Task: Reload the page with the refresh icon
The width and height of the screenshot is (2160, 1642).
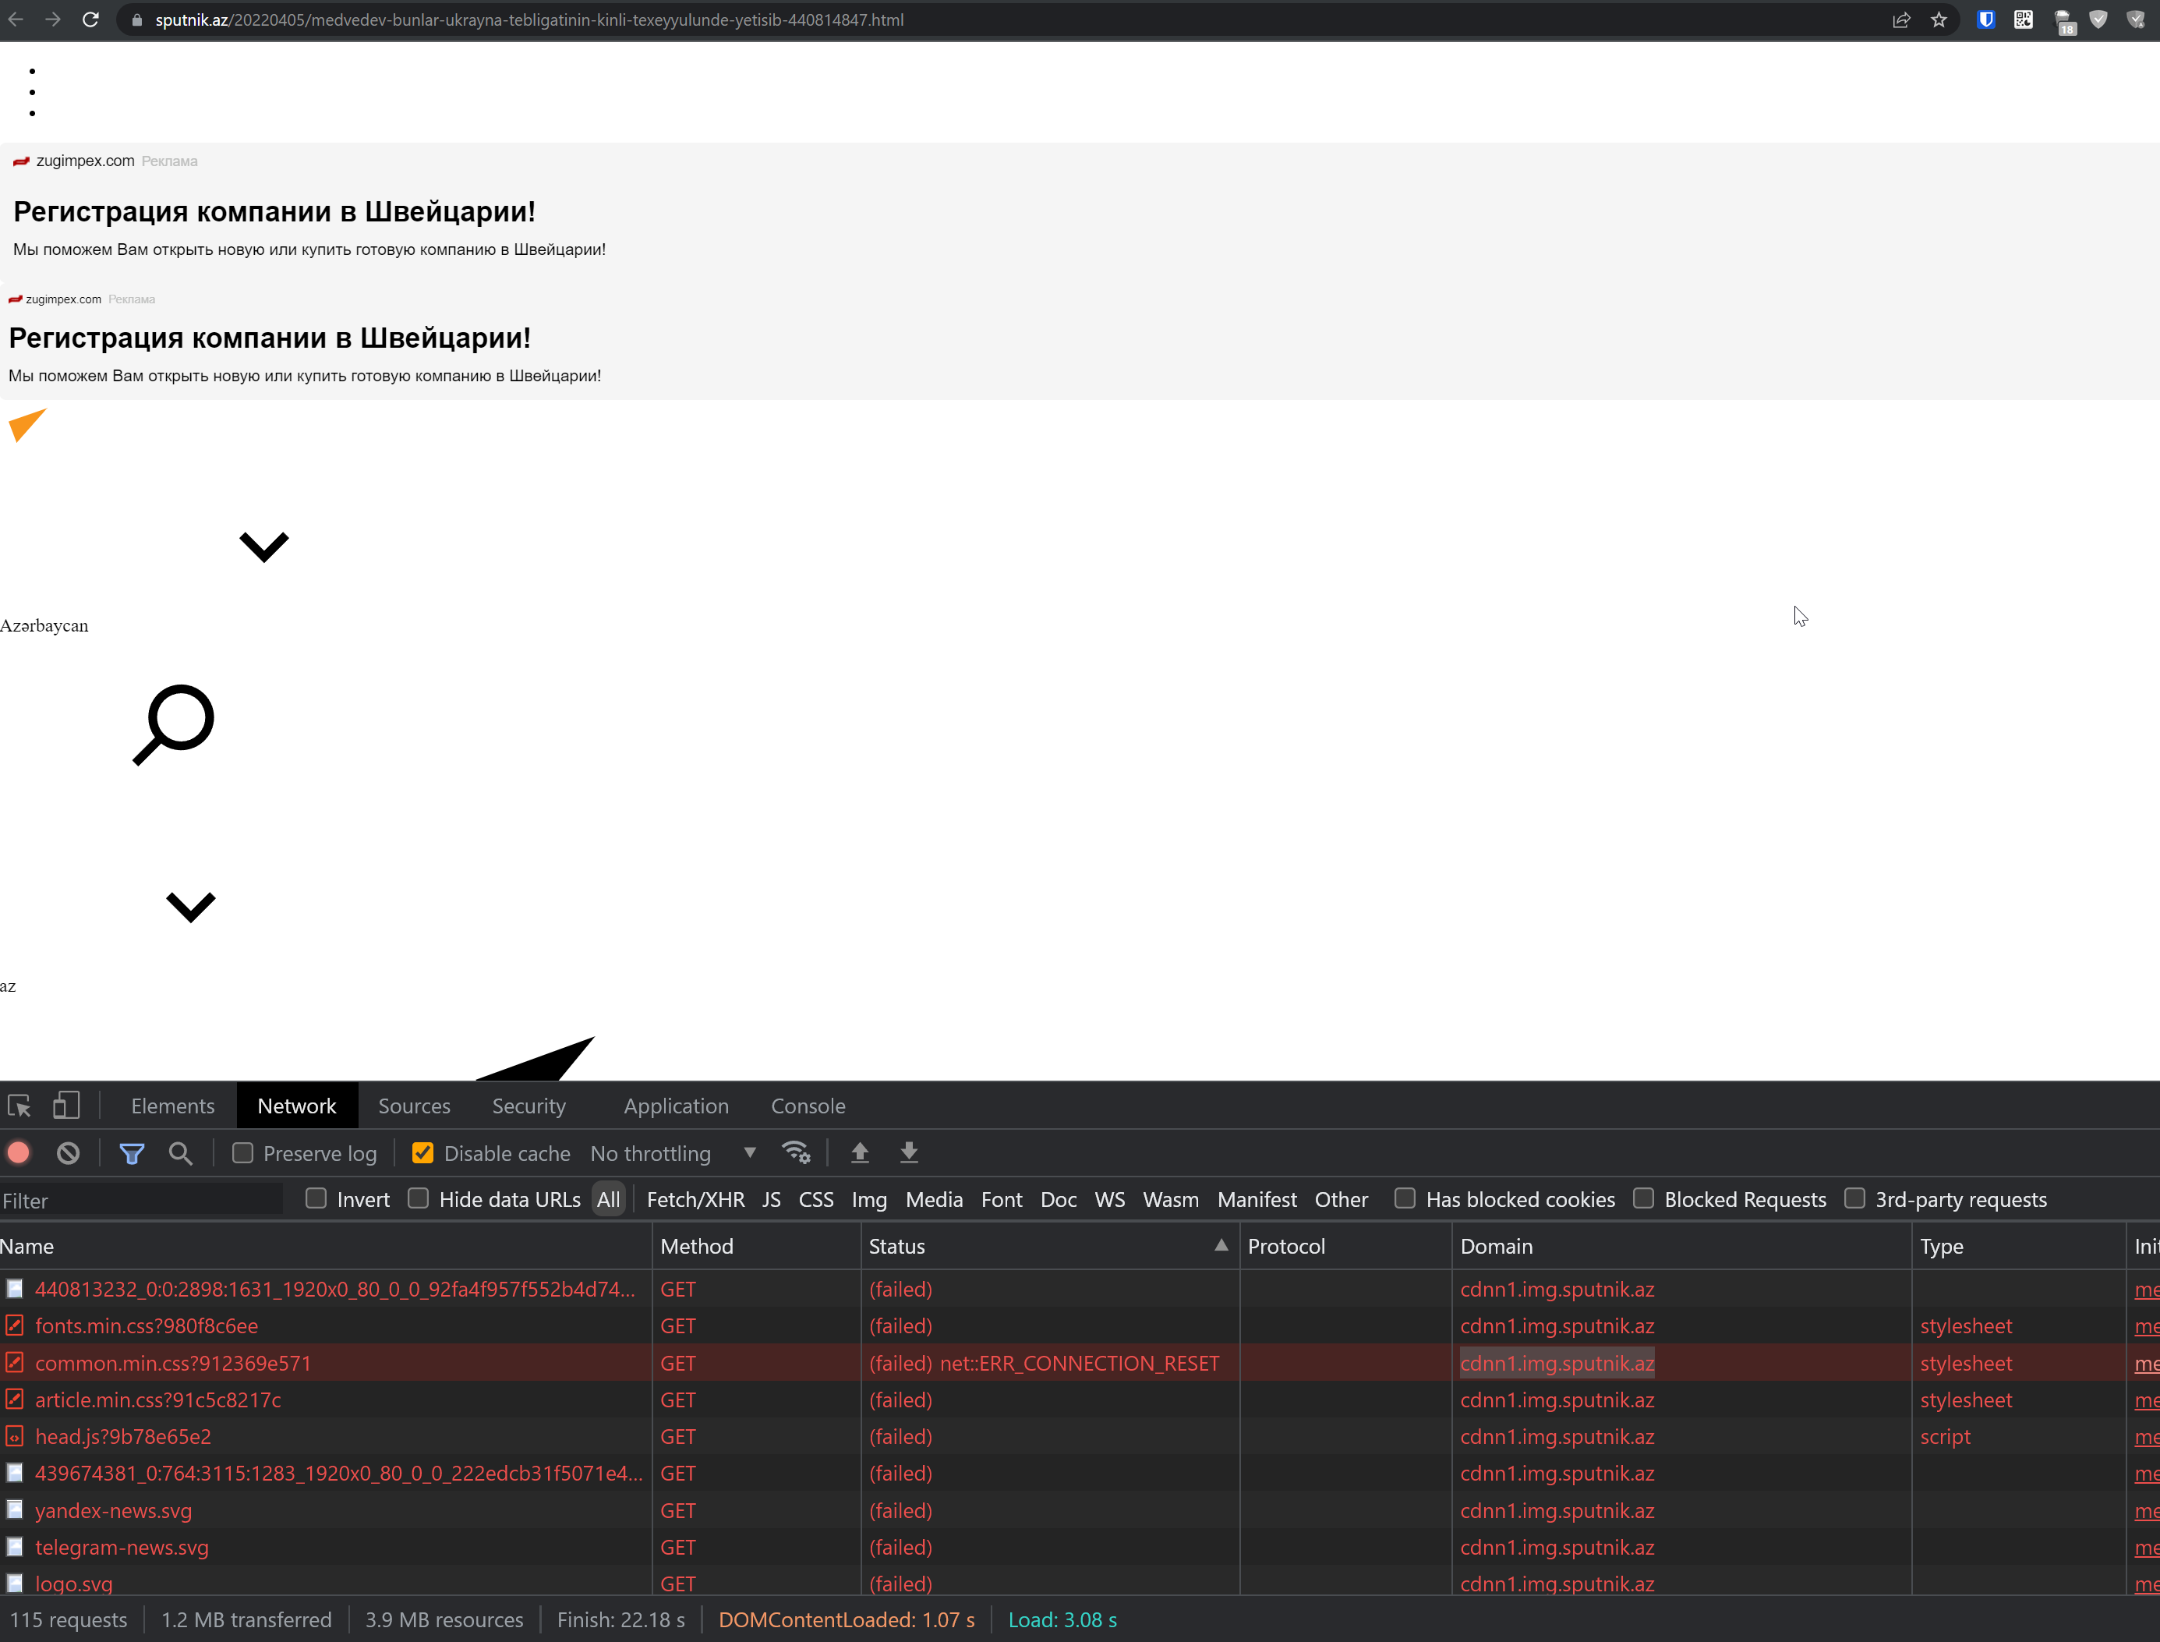Action: point(90,19)
